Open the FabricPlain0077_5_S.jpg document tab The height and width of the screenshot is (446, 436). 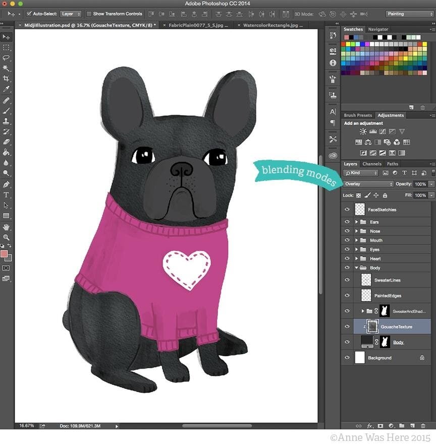[x=198, y=24]
